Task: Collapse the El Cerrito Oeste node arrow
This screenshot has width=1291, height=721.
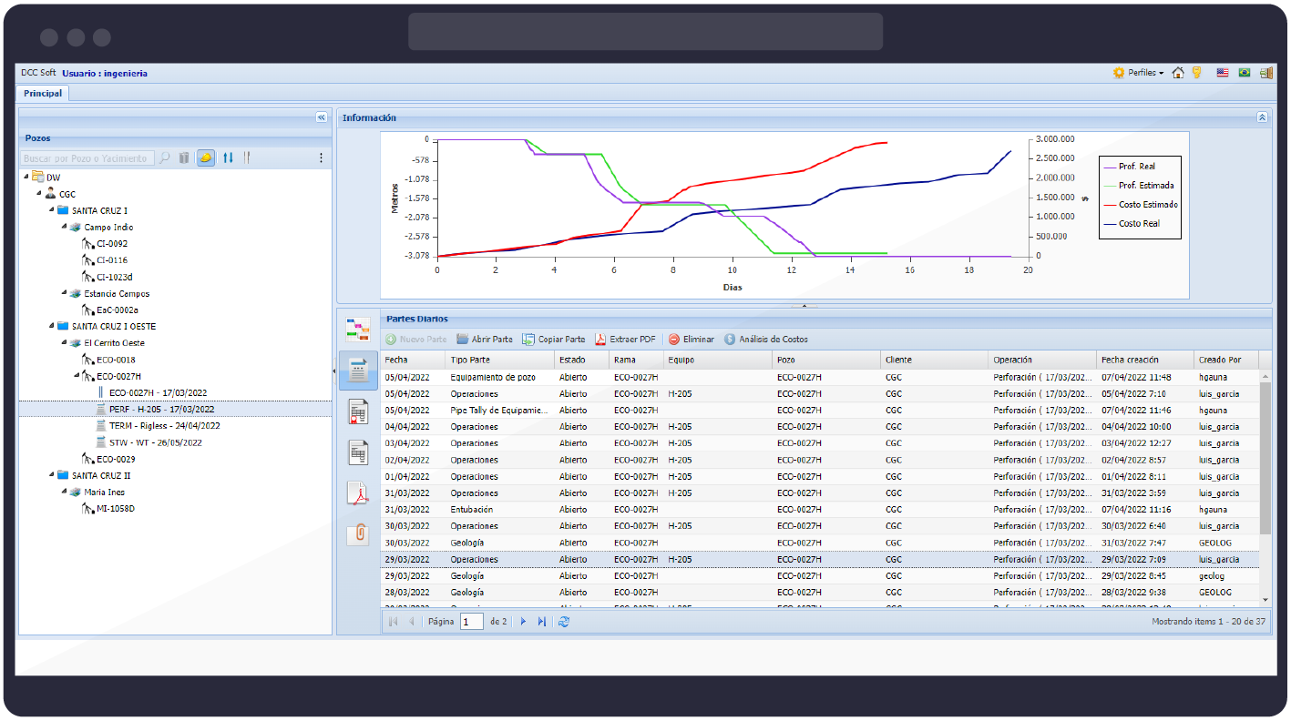Action: pyautogui.click(x=65, y=342)
